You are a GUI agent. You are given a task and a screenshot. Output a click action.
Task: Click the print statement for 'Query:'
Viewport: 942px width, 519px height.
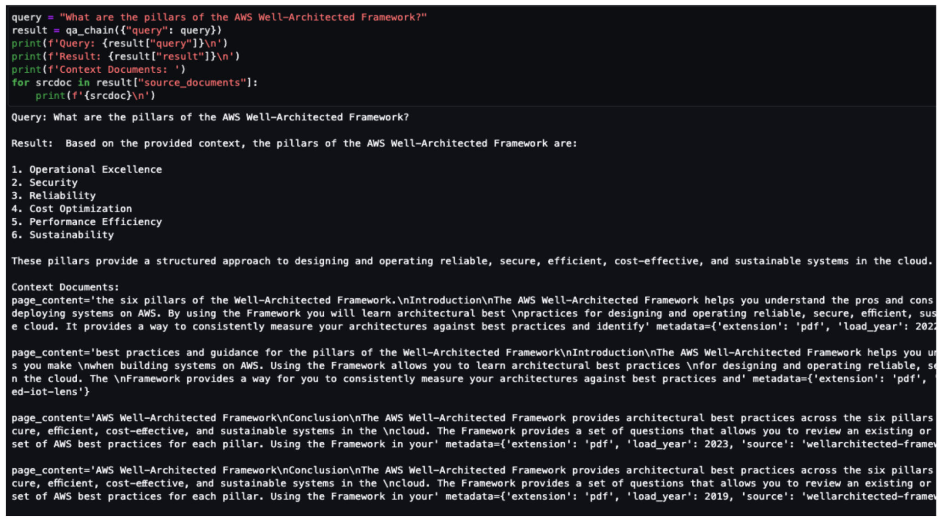(x=120, y=44)
